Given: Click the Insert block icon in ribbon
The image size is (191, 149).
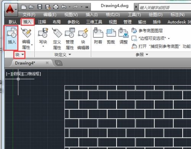Looking at the screenshot, I should click(11, 38).
